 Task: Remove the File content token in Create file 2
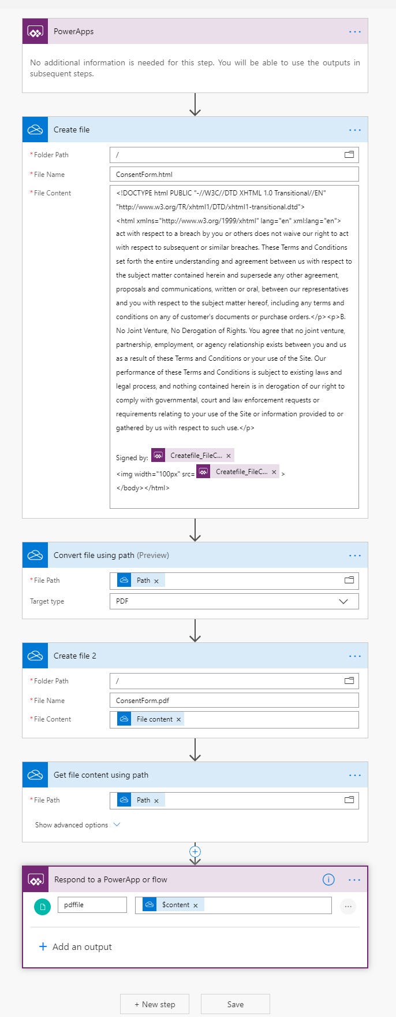point(178,719)
